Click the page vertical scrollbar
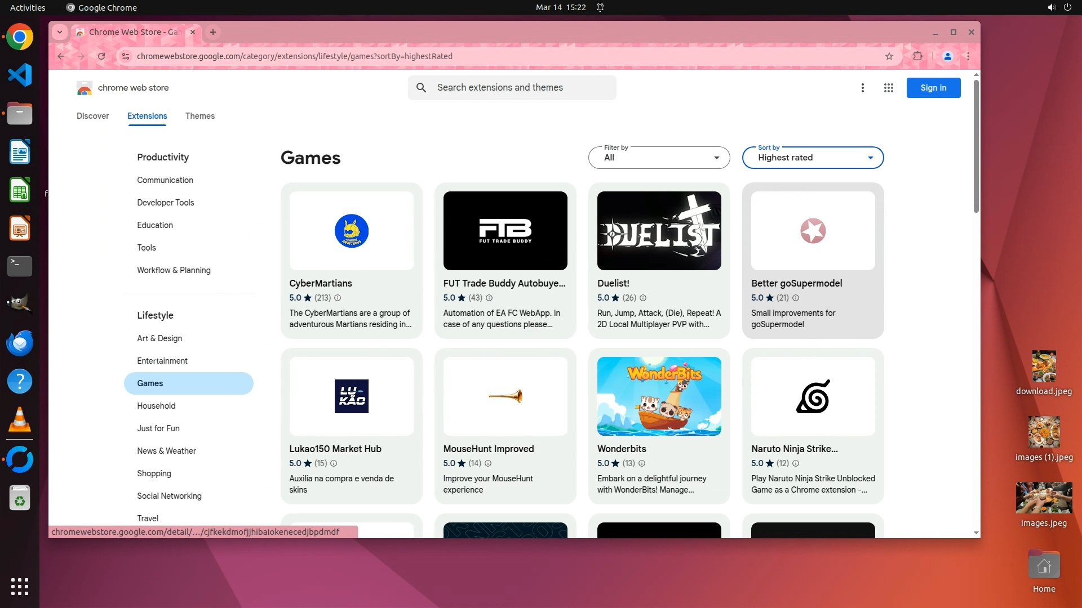 coord(976,146)
